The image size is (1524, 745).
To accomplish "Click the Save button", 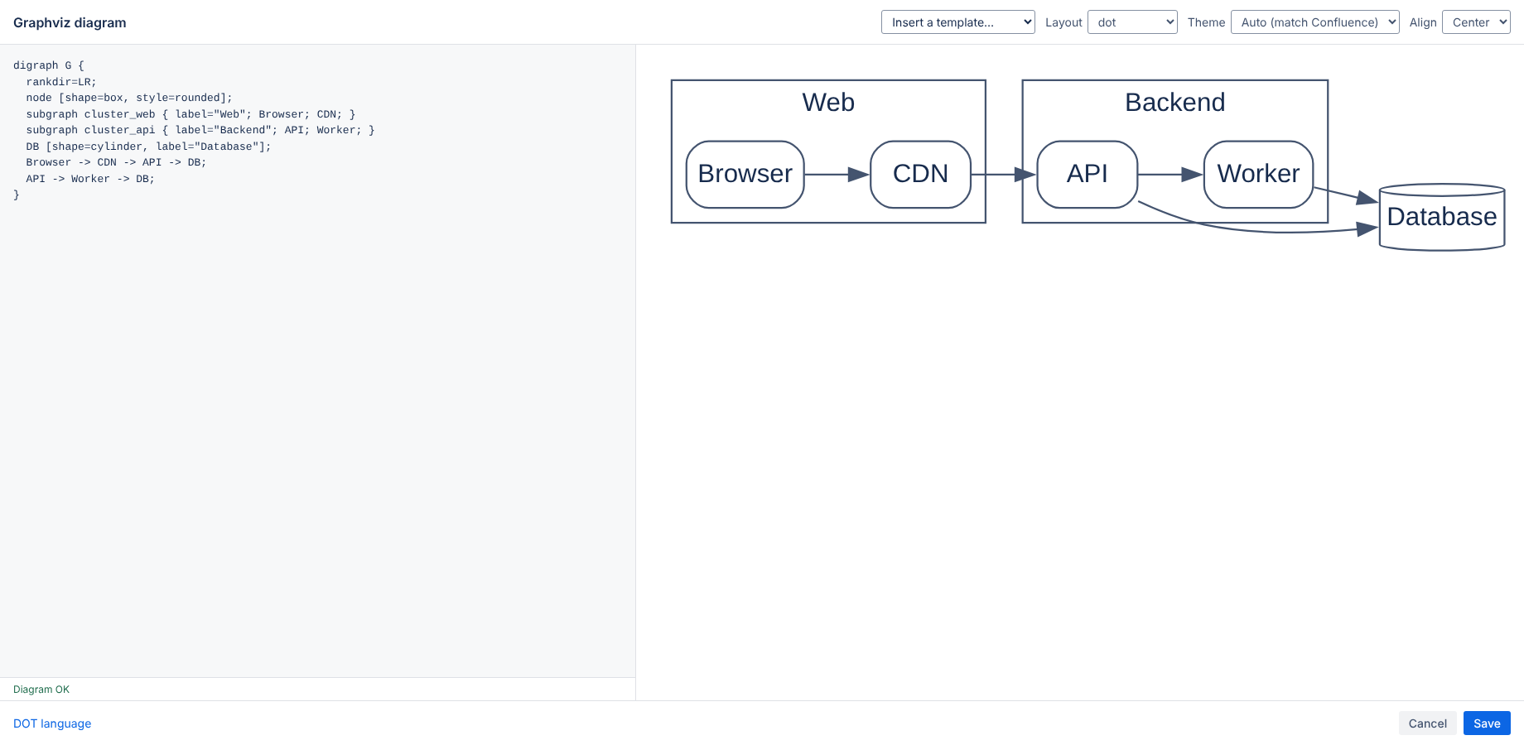I will (x=1487, y=723).
